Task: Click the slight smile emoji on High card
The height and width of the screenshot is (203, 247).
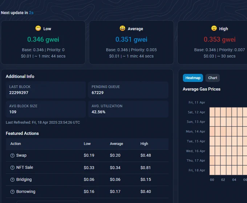Action: pyautogui.click(x=214, y=28)
